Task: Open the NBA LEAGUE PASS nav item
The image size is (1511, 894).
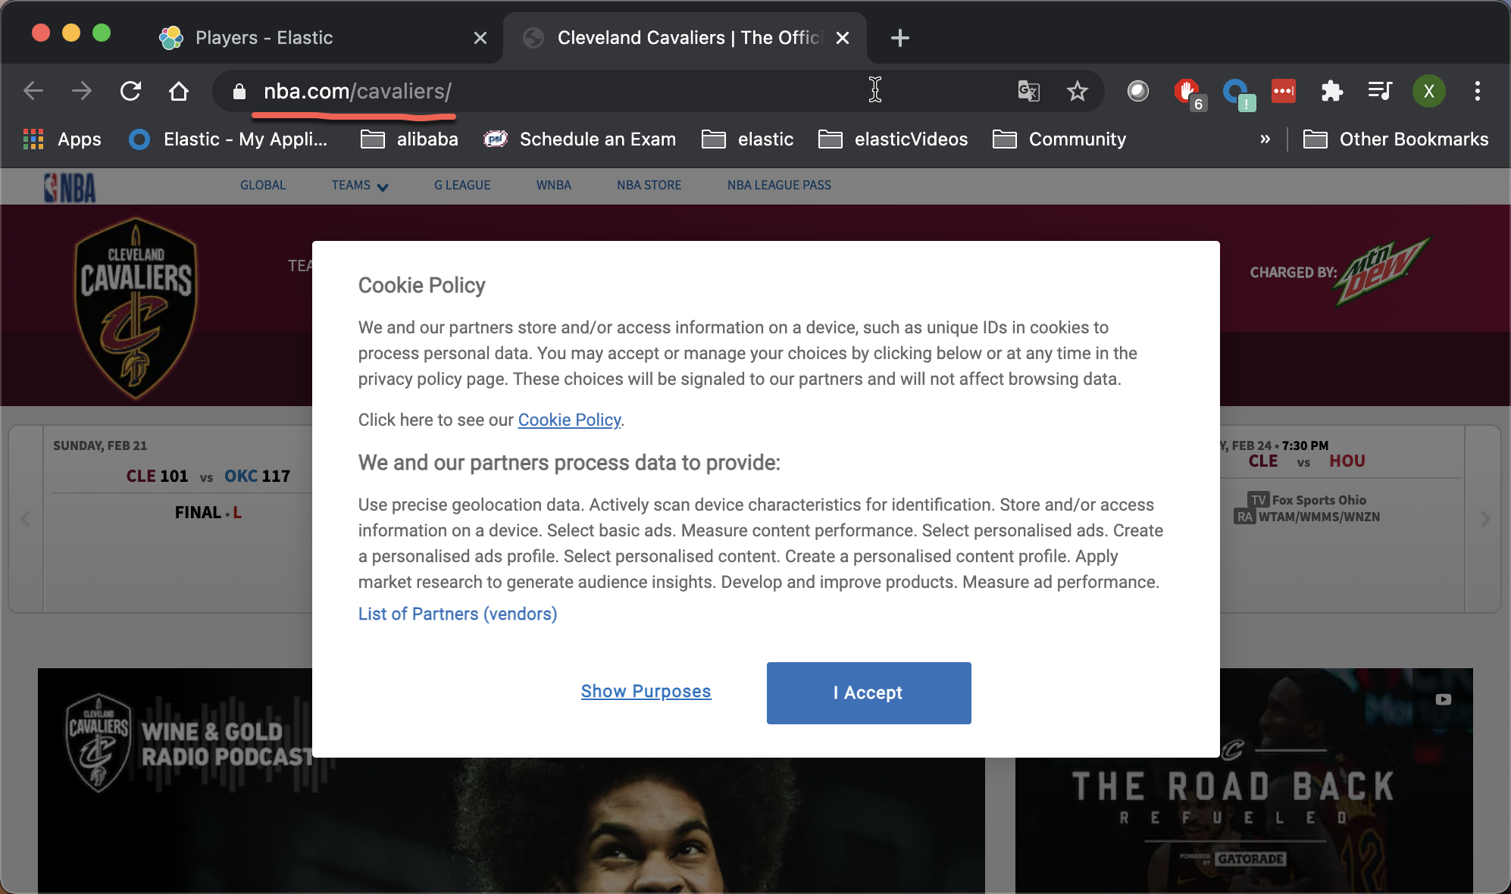Action: (779, 186)
